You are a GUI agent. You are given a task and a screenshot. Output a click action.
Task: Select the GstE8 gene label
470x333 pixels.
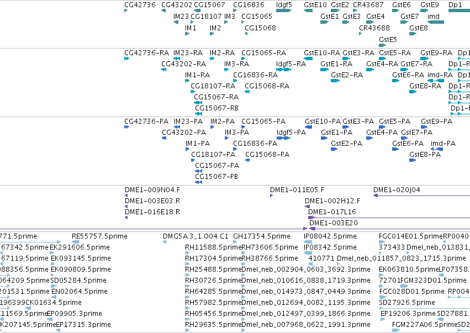(x=419, y=28)
